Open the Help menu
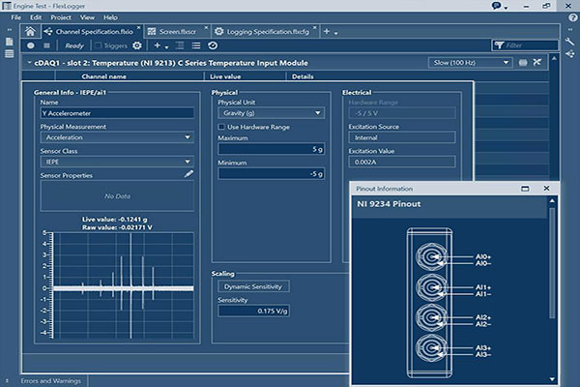Image resolution: width=580 pixels, height=387 pixels. tap(110, 17)
